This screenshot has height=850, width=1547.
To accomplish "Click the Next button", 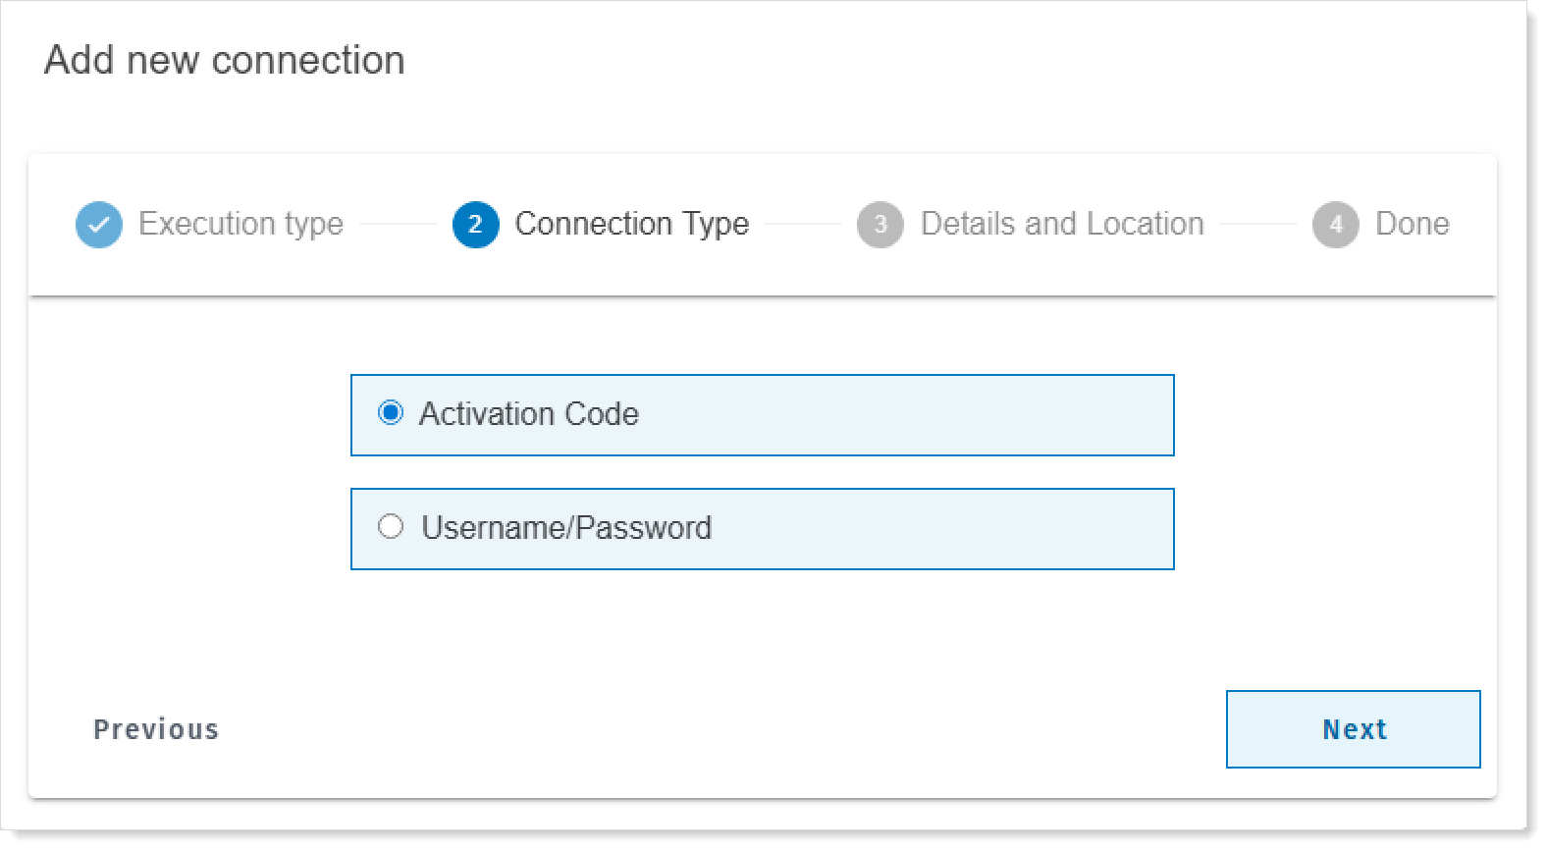I will [1353, 729].
